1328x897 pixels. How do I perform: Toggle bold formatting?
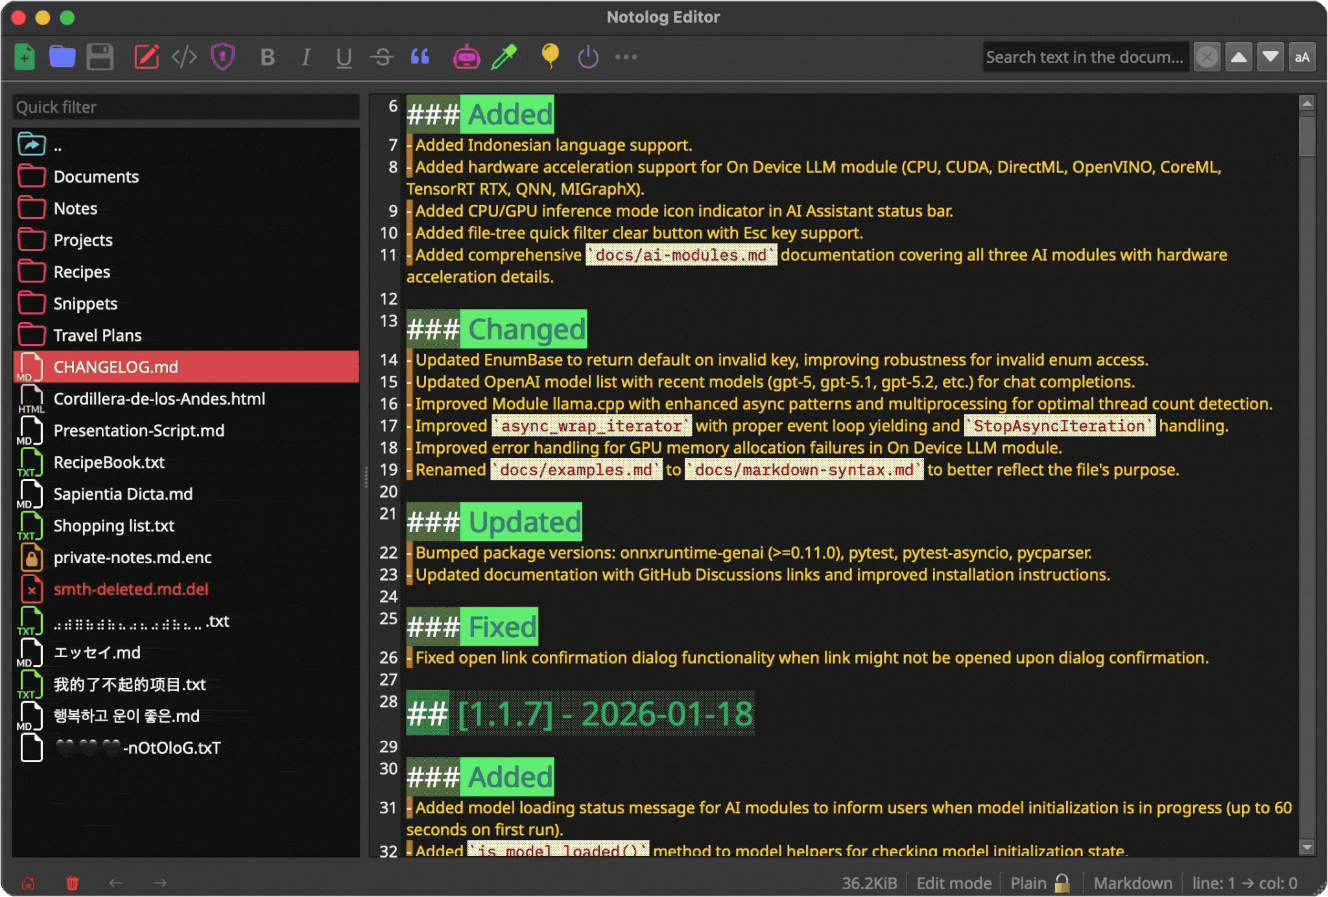[267, 57]
